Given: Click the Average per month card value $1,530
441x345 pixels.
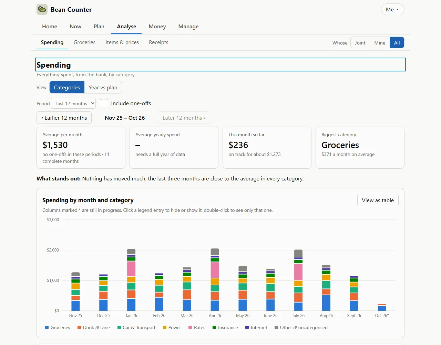Looking at the screenshot, I should pyautogui.click(x=55, y=145).
